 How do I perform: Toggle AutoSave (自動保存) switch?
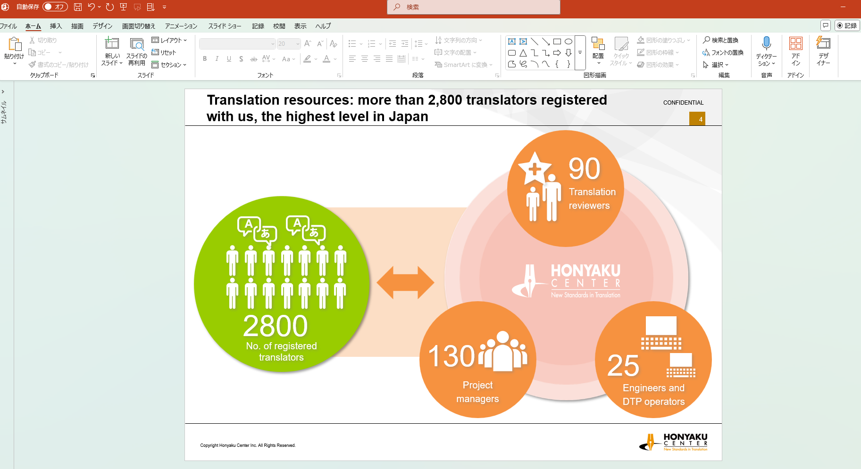55,7
